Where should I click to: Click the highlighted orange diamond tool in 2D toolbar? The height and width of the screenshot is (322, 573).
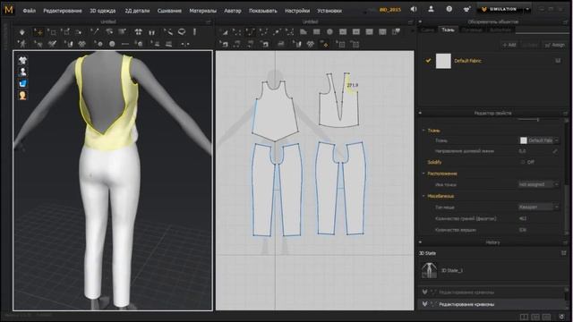click(x=324, y=45)
